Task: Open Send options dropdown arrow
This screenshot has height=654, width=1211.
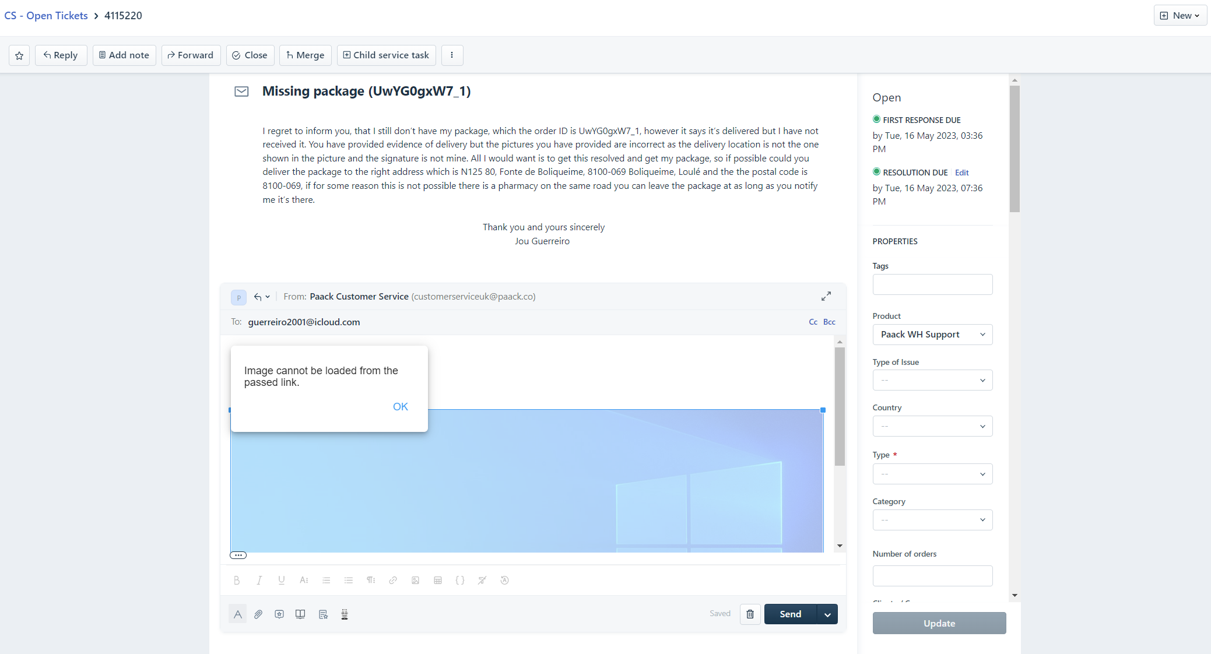Action: pos(827,614)
